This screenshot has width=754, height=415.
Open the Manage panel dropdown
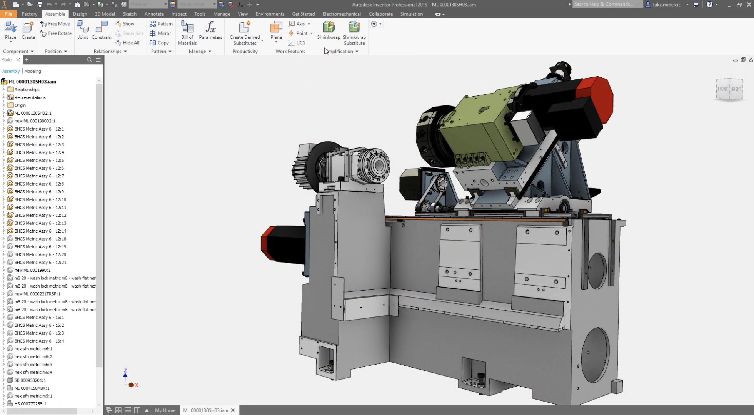[x=200, y=51]
